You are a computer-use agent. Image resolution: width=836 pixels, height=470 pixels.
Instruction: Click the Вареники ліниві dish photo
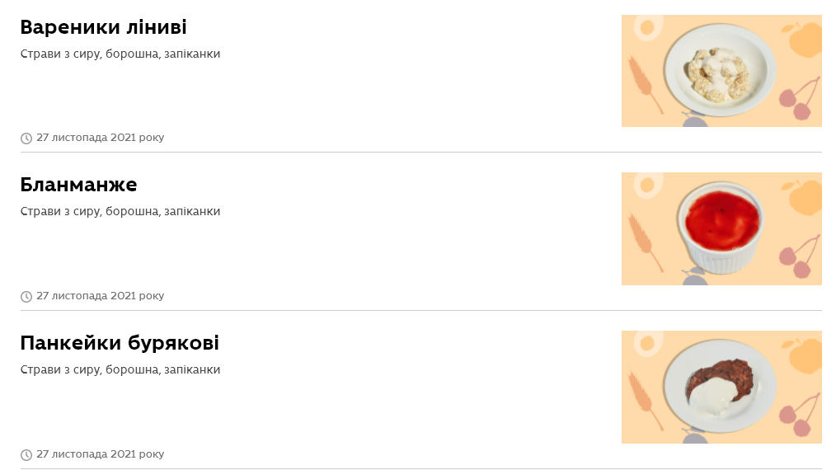pyautogui.click(x=721, y=71)
